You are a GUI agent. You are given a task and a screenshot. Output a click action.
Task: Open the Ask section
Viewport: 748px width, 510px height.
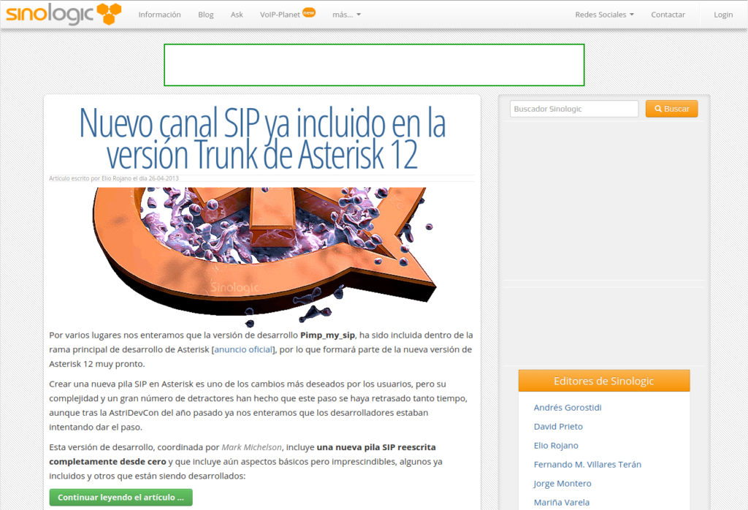tap(237, 15)
